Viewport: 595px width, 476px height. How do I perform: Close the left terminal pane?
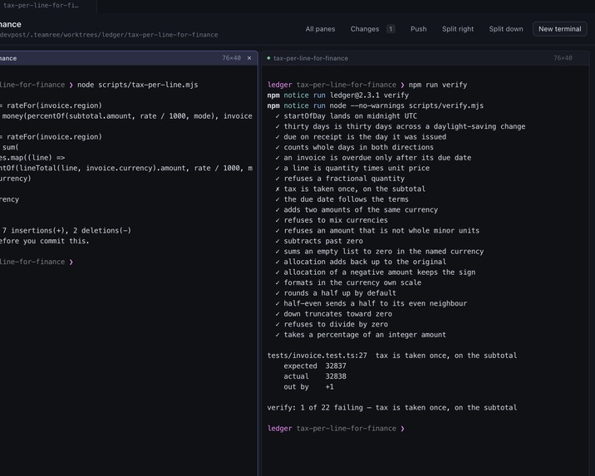[x=249, y=58]
